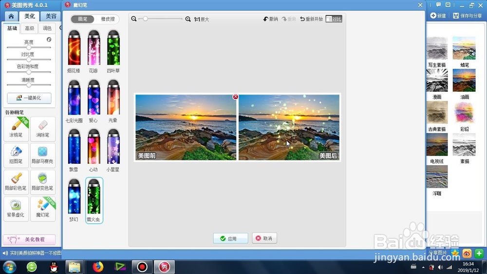Select the 飘雪 snow brush
Image resolution: width=487 pixels, height=274 pixels.
(74, 150)
